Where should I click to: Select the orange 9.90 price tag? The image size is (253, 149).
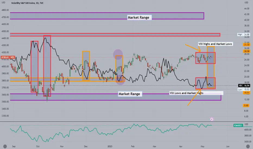[246, 105]
